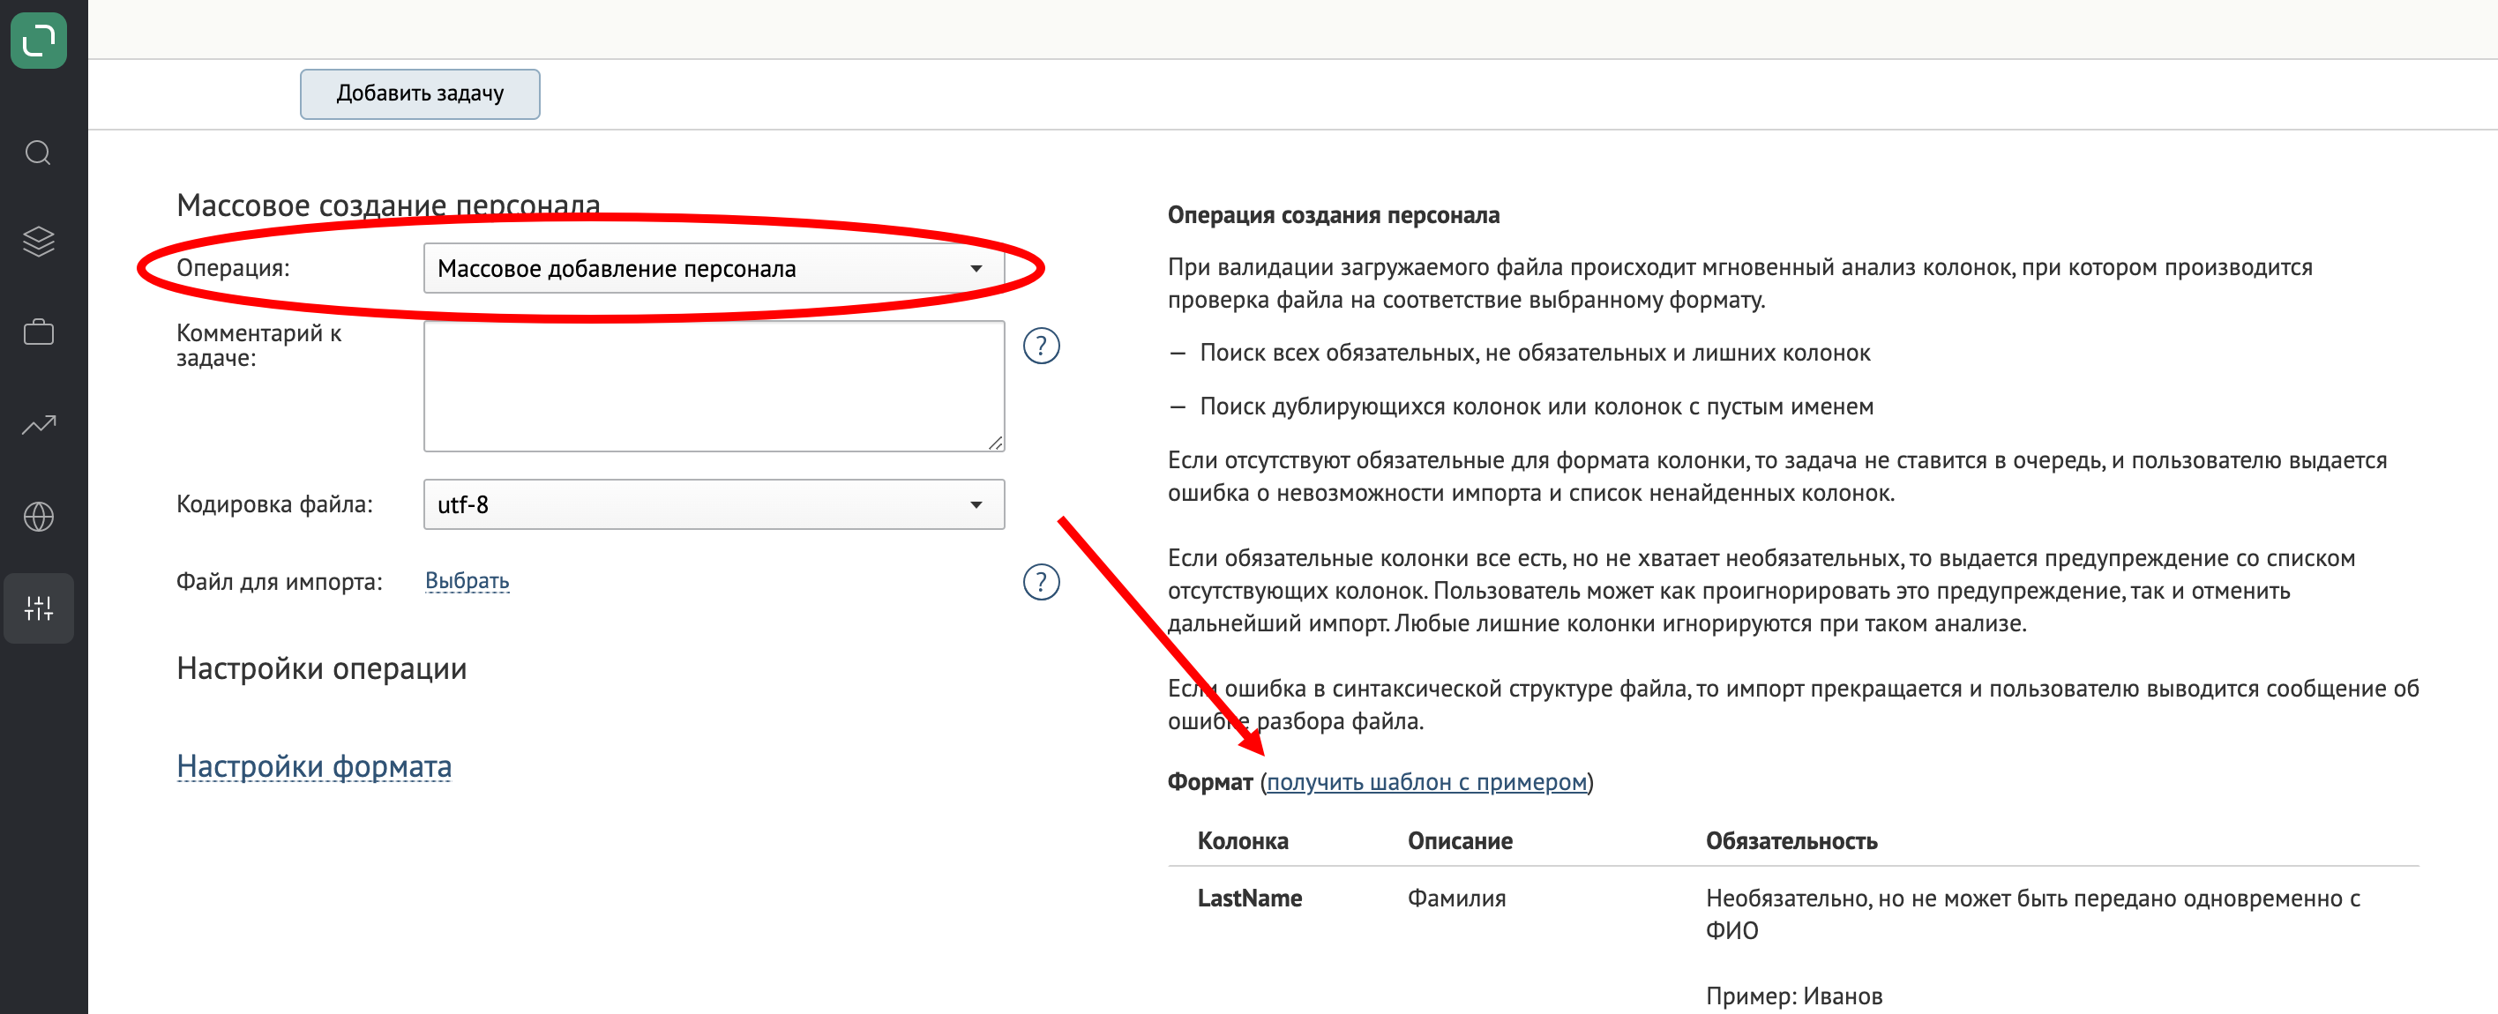
Task: Click the Кодировка файла label
Action: point(274,504)
